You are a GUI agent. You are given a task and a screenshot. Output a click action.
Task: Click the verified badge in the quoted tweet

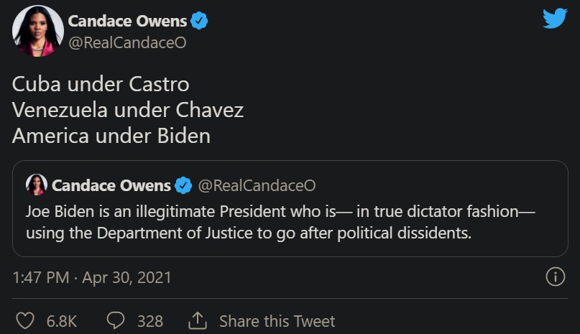[x=184, y=186]
